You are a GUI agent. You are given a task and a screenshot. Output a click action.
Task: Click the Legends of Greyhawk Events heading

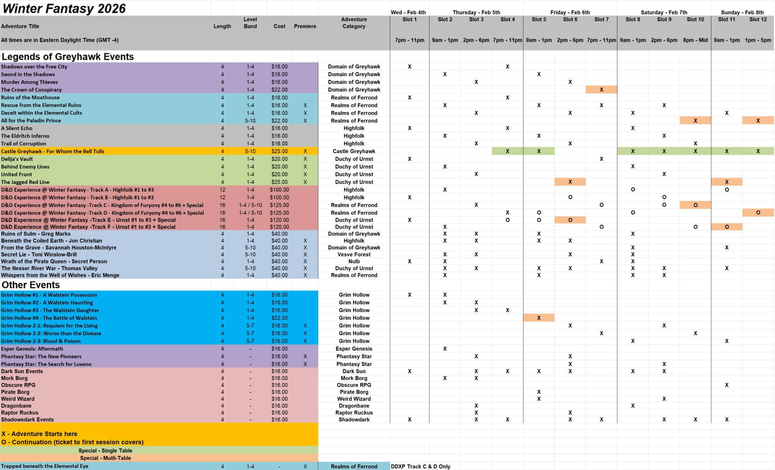click(68, 57)
